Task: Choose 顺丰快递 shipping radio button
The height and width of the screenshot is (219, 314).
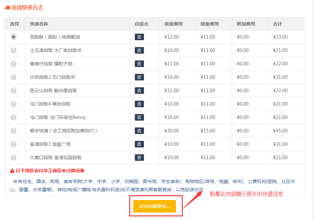Action: tap(13, 131)
